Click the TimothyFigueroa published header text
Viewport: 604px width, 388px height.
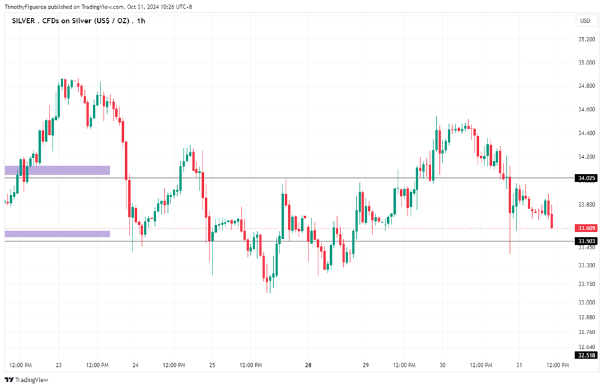tap(98, 7)
